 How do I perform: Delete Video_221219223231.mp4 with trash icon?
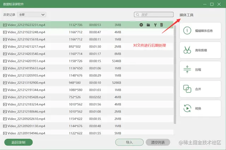coord(162,25)
